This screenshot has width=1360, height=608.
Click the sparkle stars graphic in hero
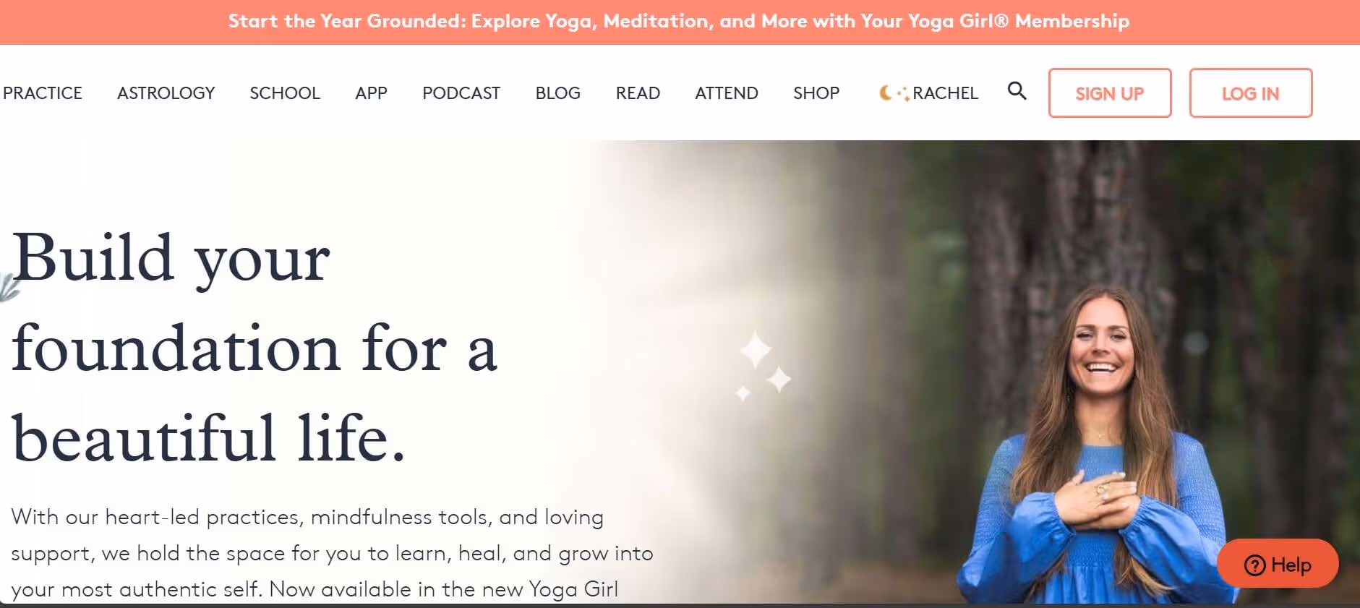pos(763,365)
